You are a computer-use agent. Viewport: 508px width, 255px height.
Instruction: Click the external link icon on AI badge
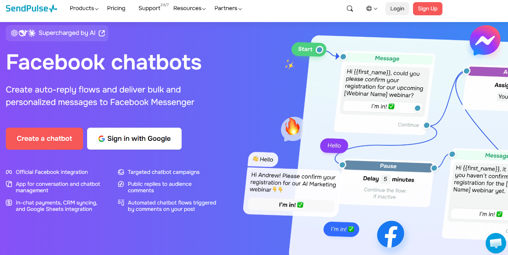click(102, 33)
